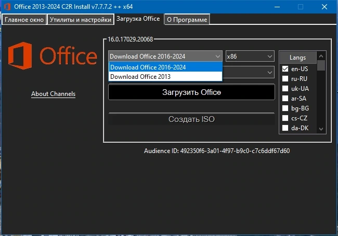Enable the bg-BG language checkbox
This screenshot has height=236, width=338.
point(285,108)
